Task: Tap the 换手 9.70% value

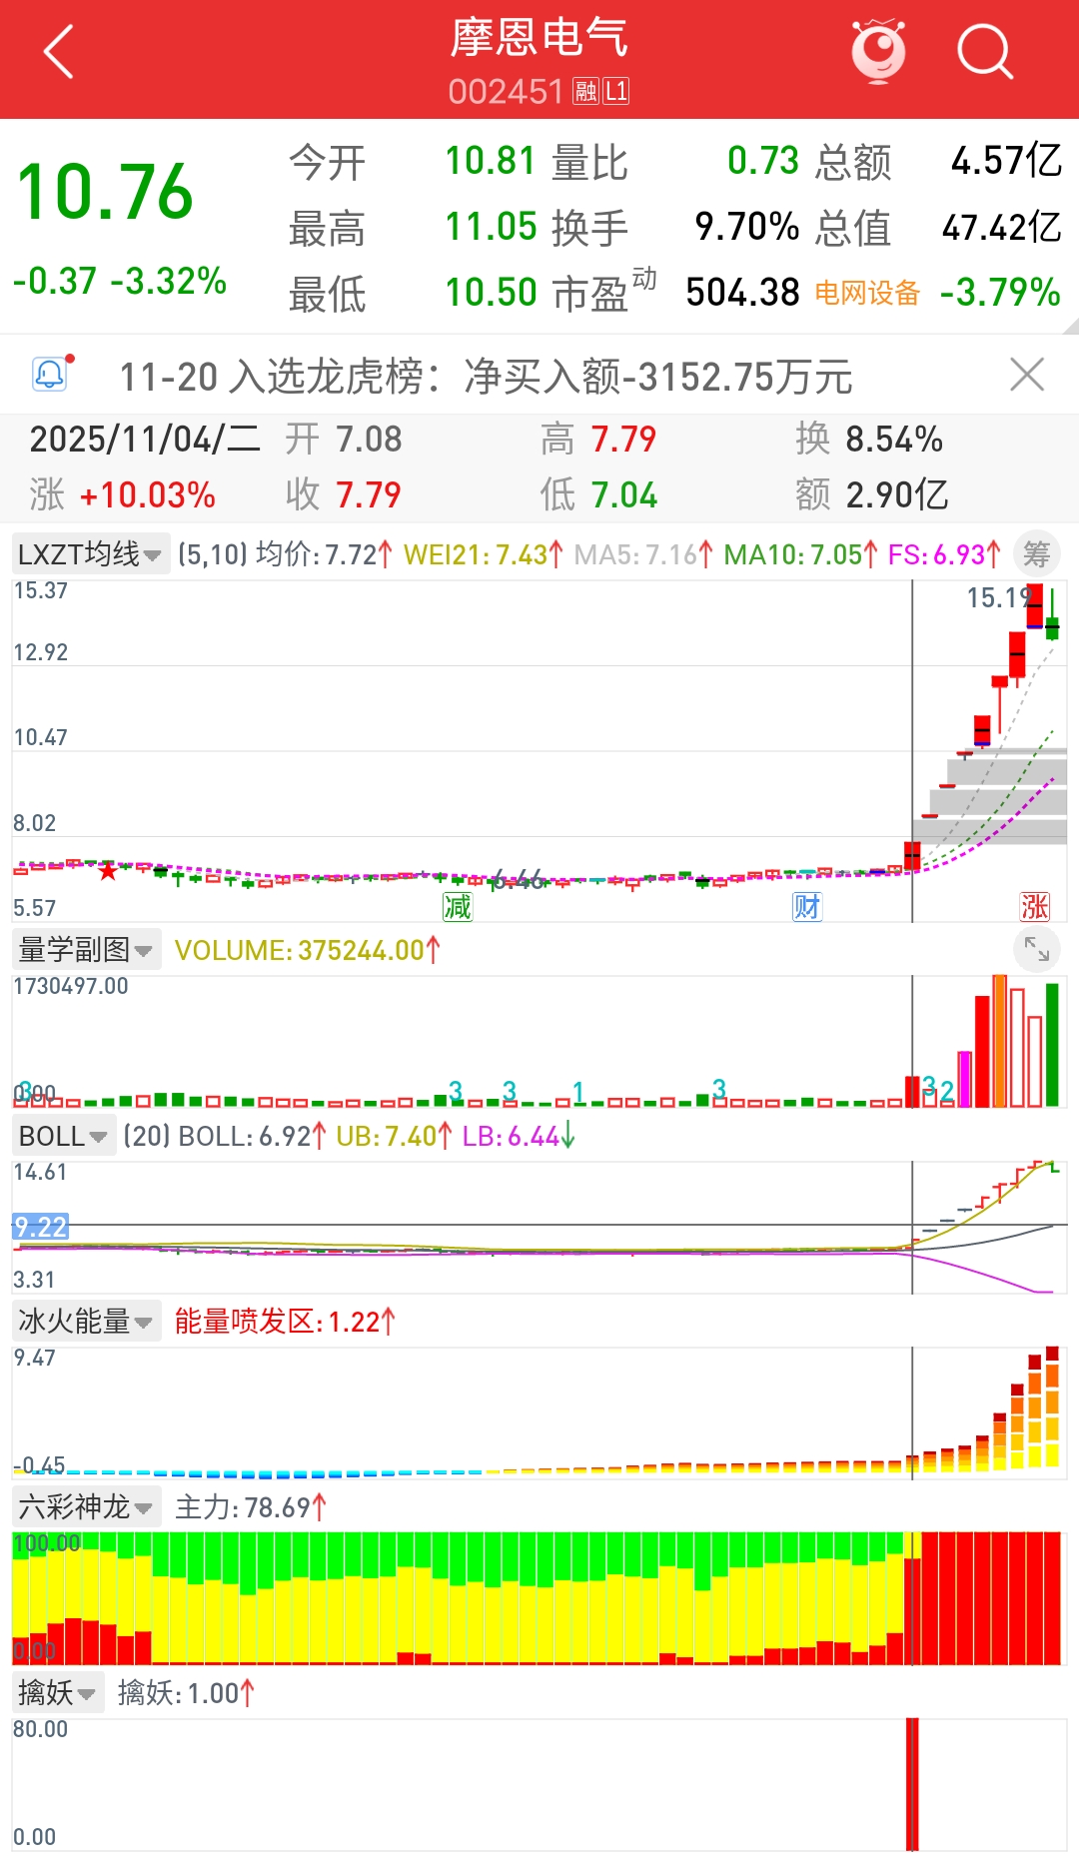Action: click(x=746, y=227)
